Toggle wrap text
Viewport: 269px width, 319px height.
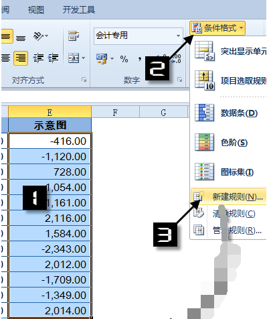[74, 36]
